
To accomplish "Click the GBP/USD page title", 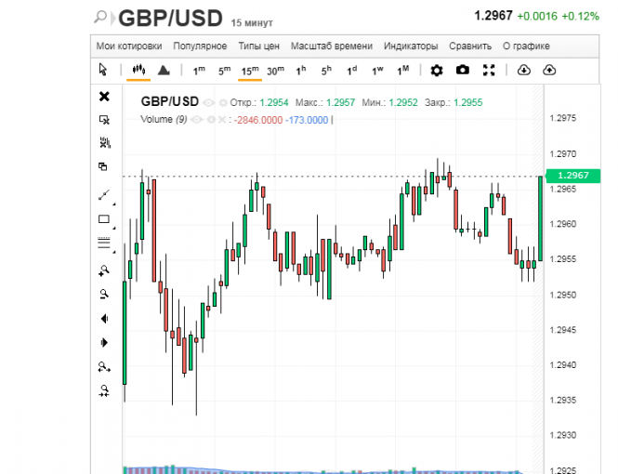I will (x=170, y=19).
